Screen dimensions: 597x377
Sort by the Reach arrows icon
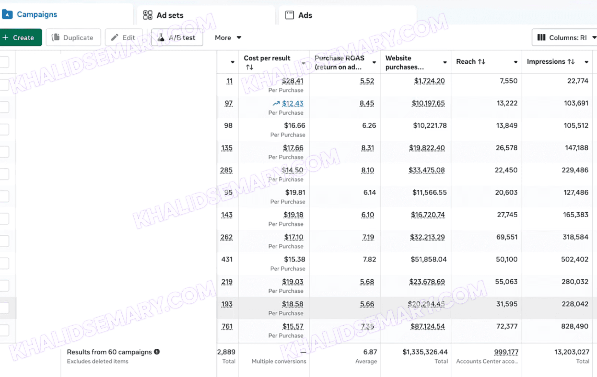pyautogui.click(x=482, y=62)
